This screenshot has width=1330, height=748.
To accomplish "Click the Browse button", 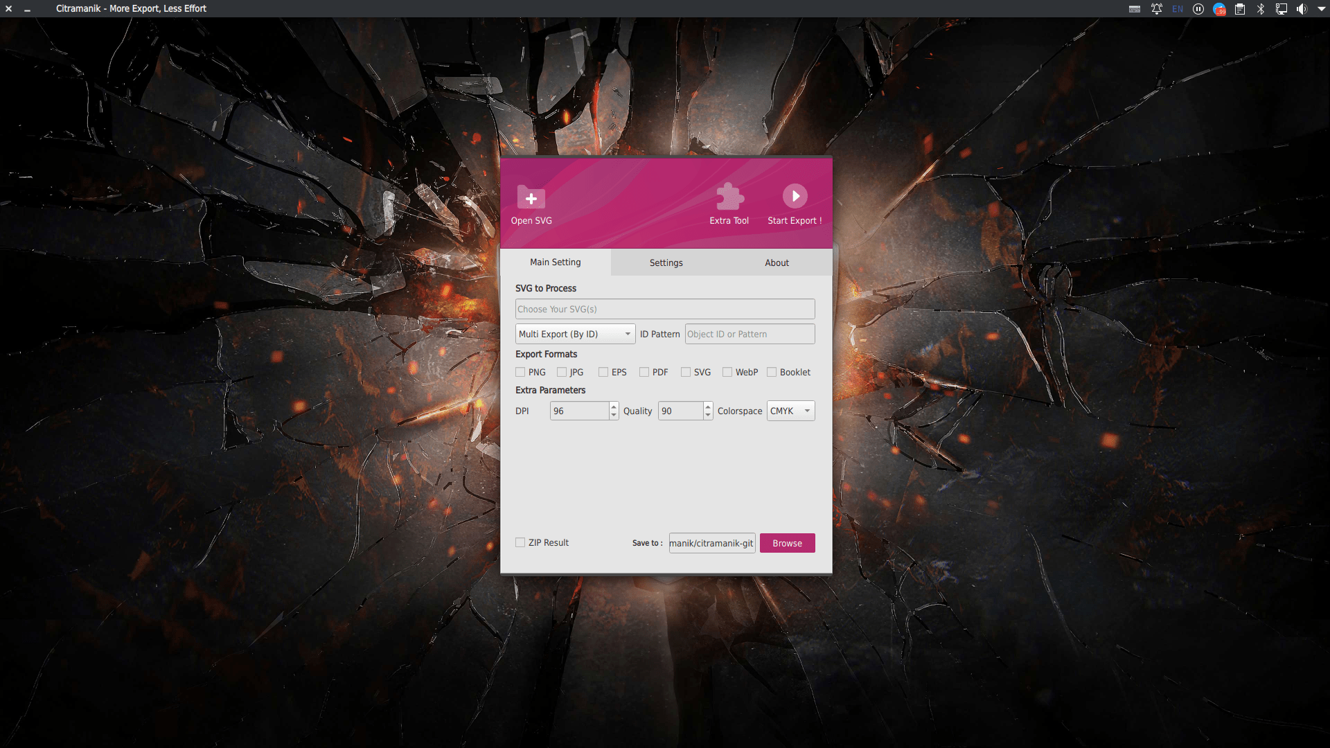I will (787, 543).
